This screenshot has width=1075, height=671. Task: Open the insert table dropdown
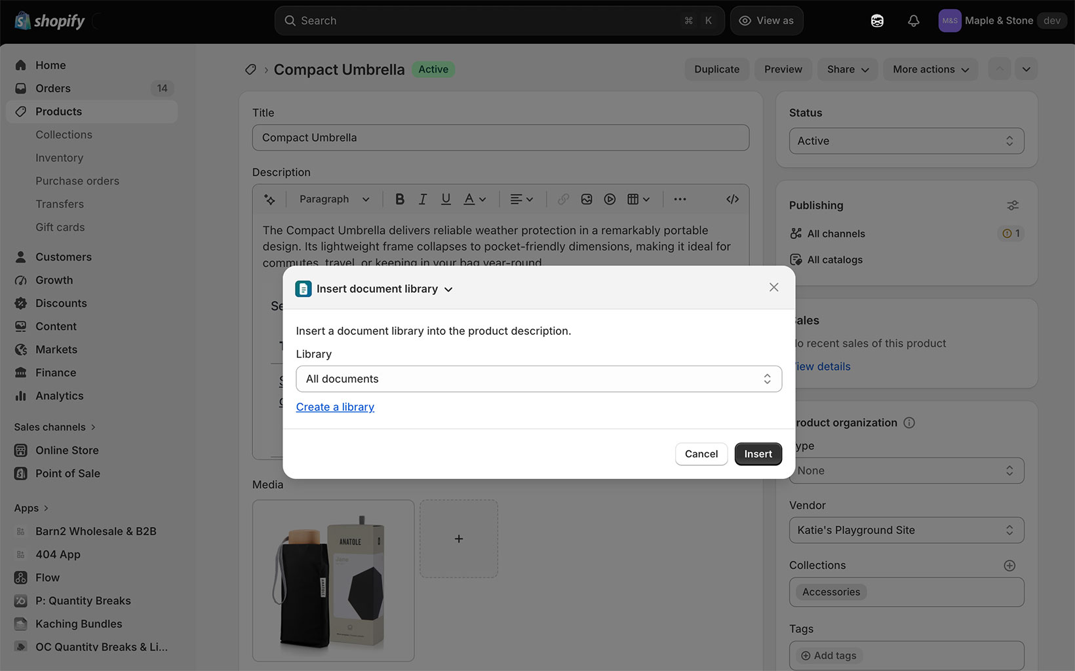tap(638, 199)
